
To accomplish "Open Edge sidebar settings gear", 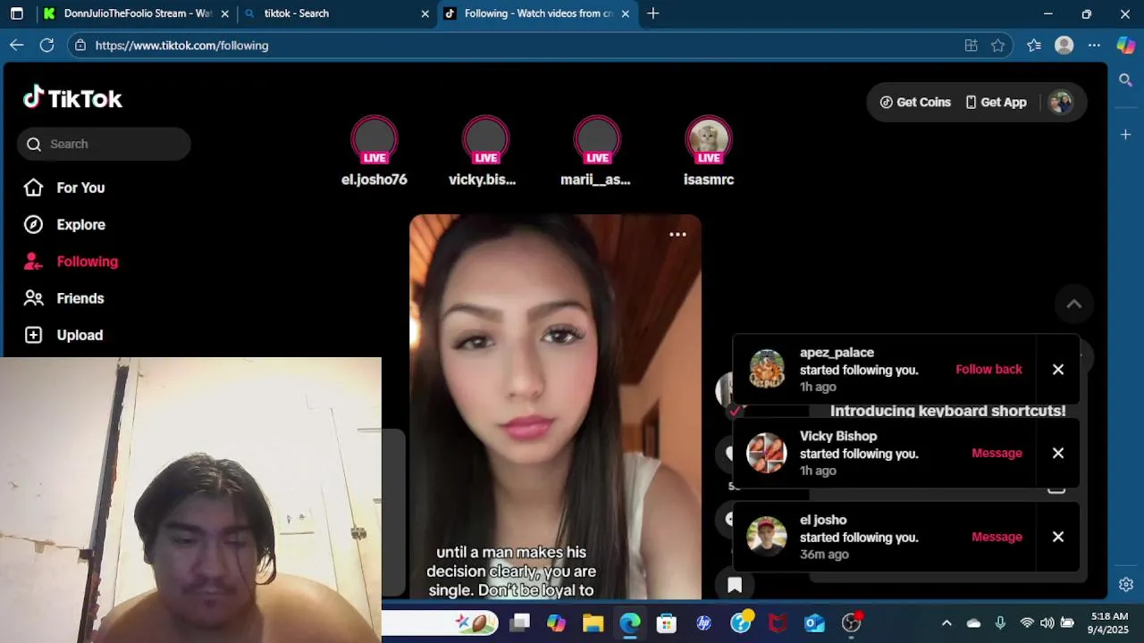I will tap(1126, 585).
